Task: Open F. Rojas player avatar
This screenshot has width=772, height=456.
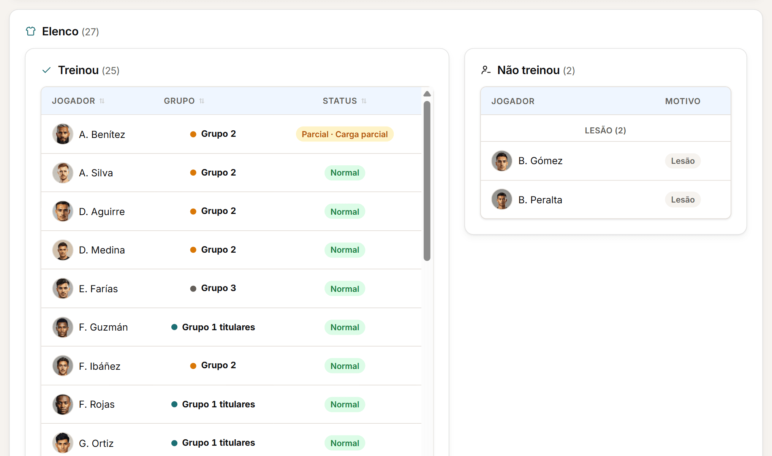Action: (63, 404)
